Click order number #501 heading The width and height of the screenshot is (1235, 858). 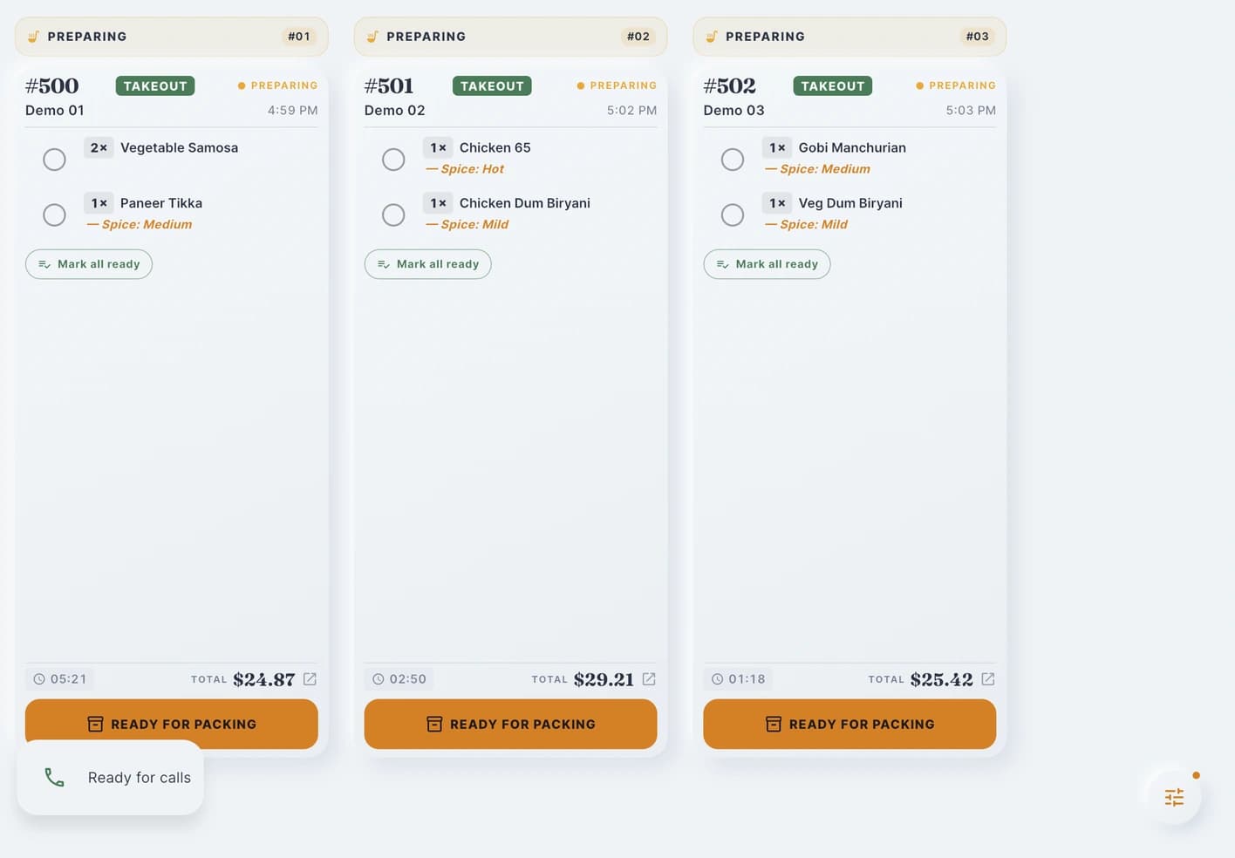(389, 86)
